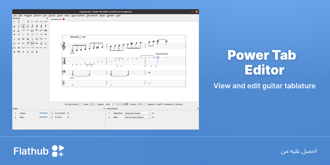Screen dimensions: 330x165
Task: Stop playback with the stop button
Action: click(124, 104)
